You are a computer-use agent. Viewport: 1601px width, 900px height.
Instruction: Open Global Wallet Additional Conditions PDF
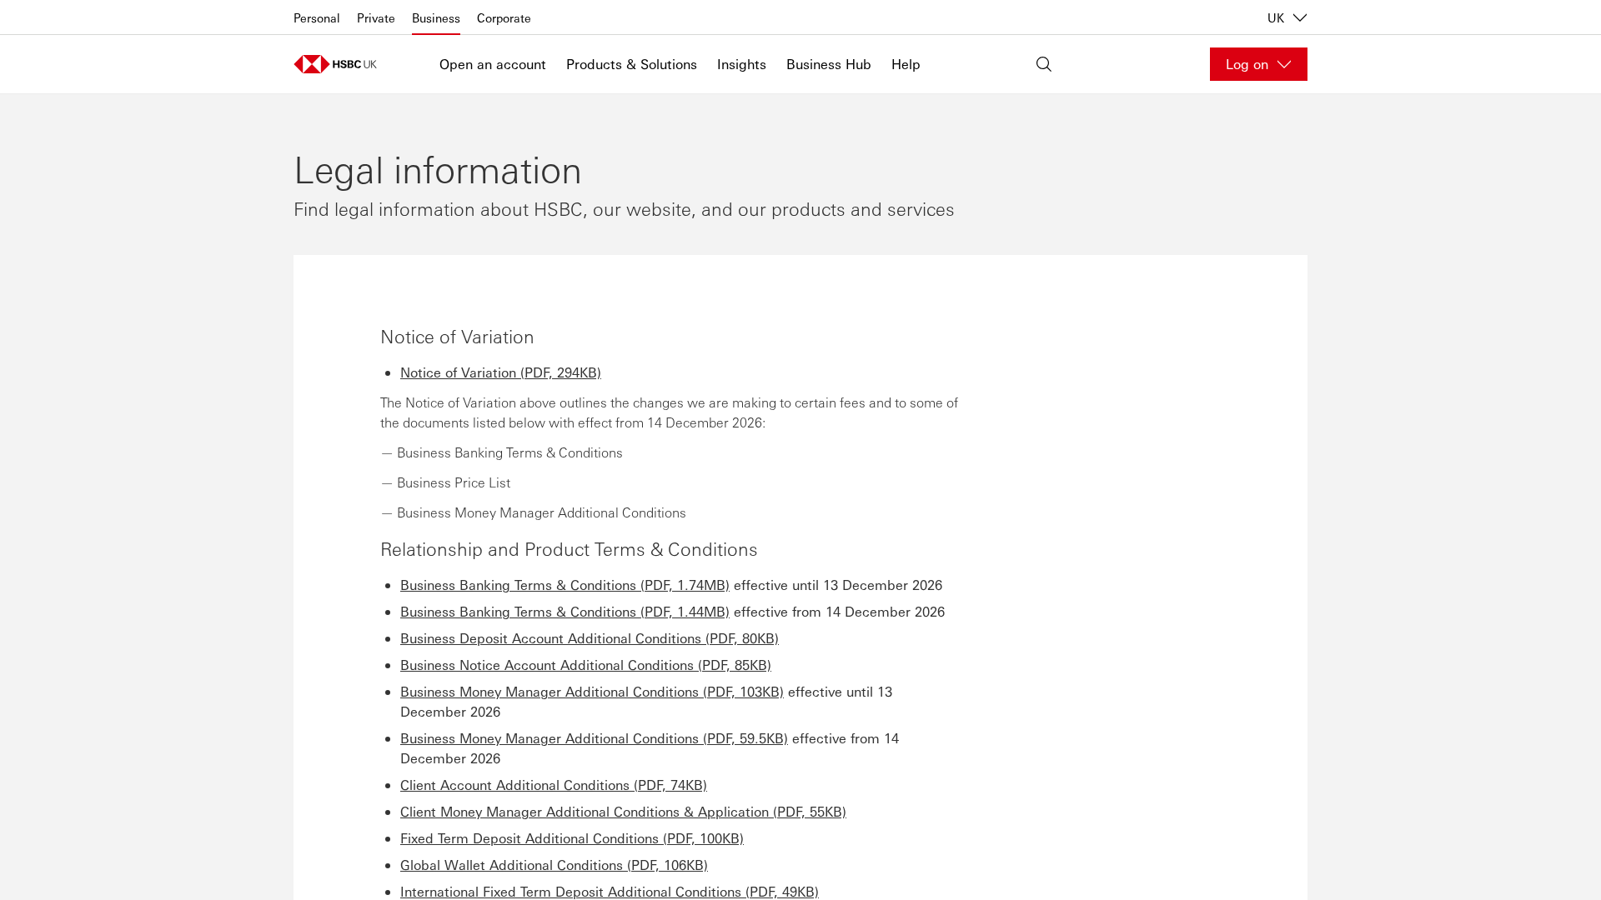554,865
